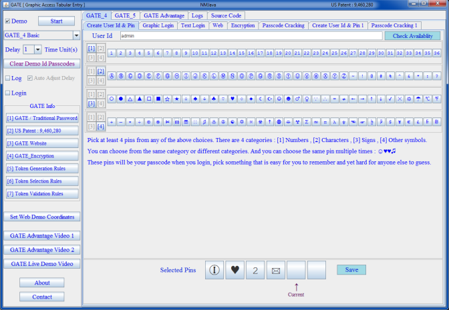This screenshot has height=310, width=449.
Task: Enable the Log checkbox
Action: pyautogui.click(x=8, y=78)
